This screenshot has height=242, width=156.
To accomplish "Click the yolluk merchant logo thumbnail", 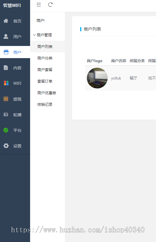I will [x=97, y=78].
